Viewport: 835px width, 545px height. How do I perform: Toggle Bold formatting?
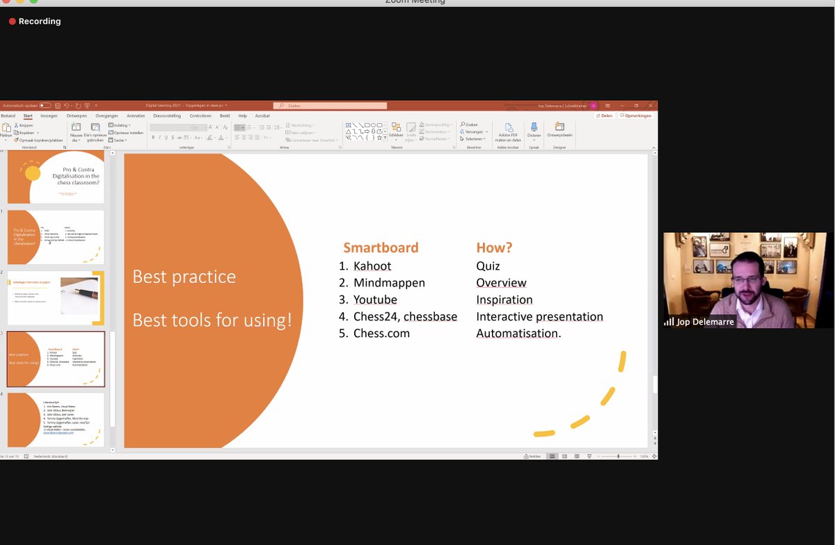pos(153,138)
